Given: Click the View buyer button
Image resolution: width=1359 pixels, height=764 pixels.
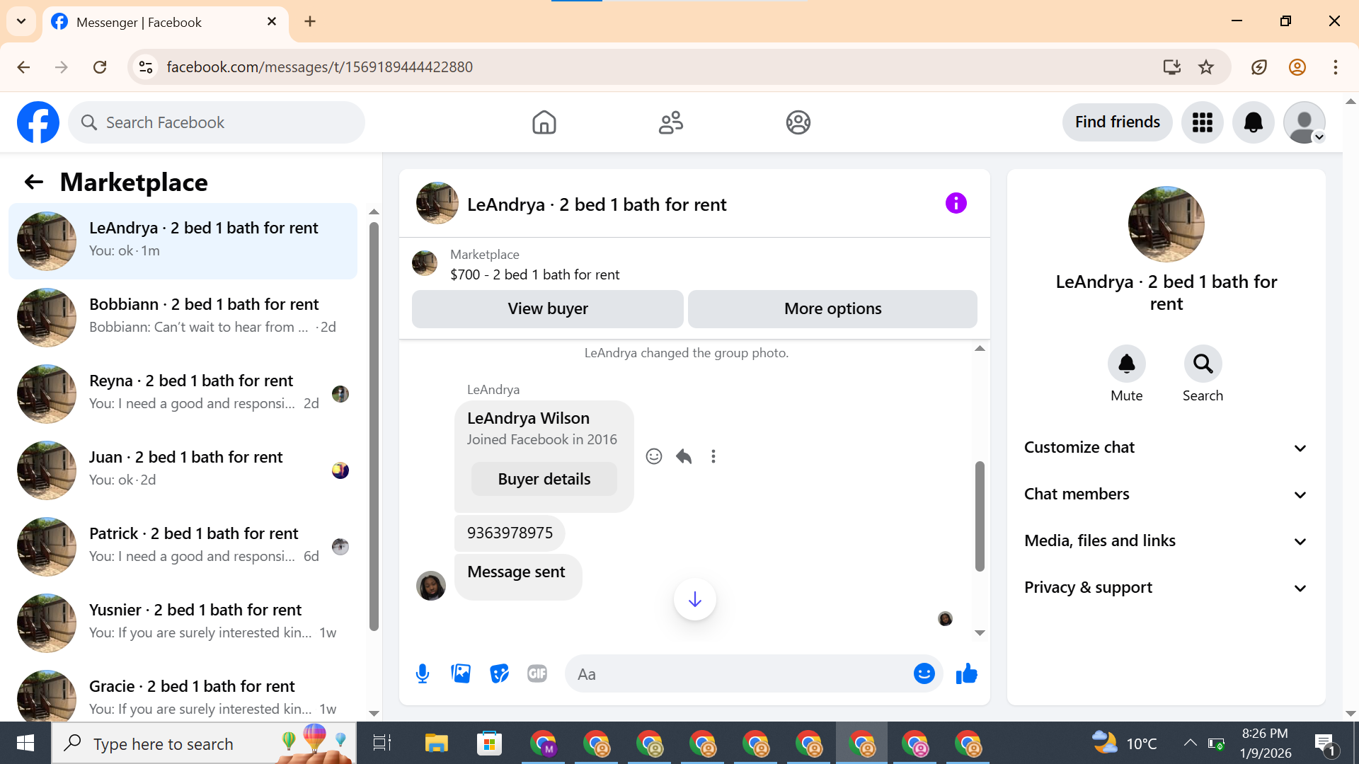Looking at the screenshot, I should coord(547,308).
